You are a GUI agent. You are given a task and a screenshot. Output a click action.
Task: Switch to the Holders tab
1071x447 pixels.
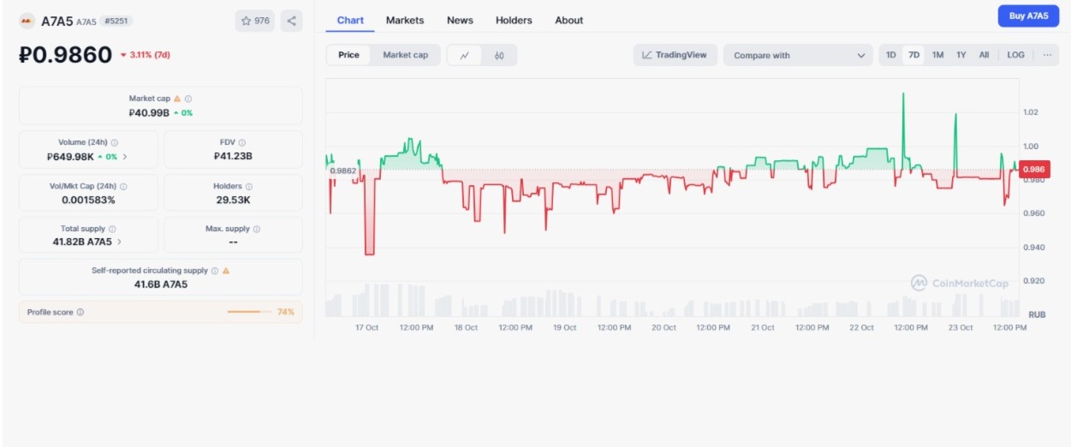coord(514,21)
